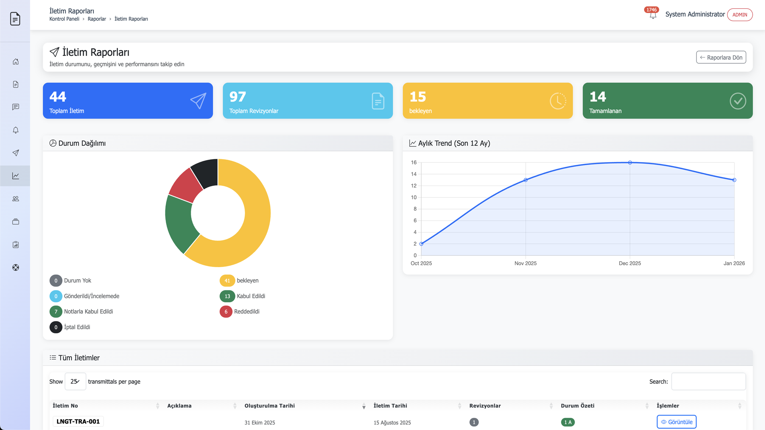The image size is (765, 430).
Task: Open the home icon in sidebar
Action: [x=16, y=61]
